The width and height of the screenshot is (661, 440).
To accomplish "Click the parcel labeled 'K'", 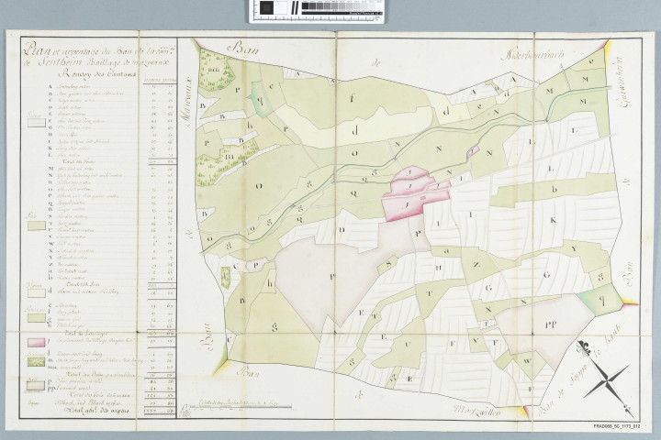I will click(553, 220).
